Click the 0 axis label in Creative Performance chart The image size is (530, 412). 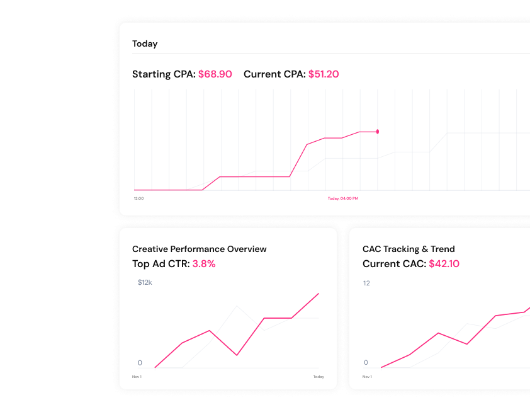click(140, 363)
